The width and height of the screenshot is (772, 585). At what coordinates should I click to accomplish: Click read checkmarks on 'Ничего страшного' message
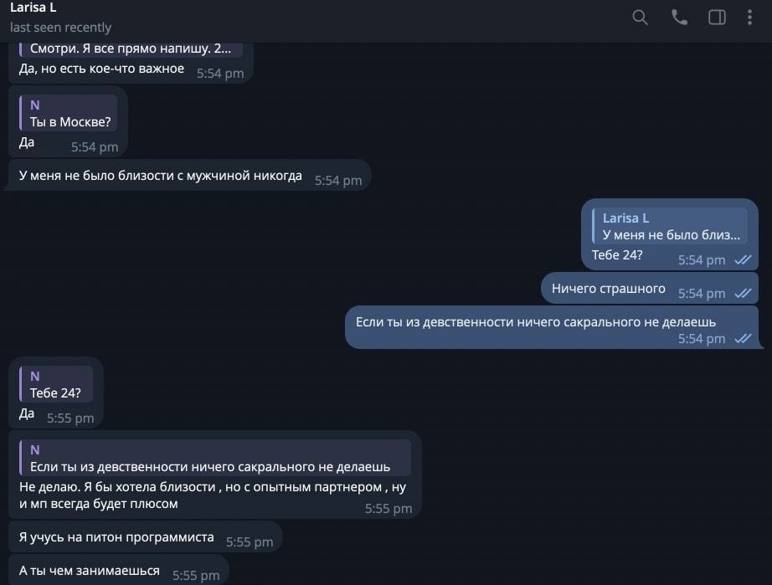point(743,294)
